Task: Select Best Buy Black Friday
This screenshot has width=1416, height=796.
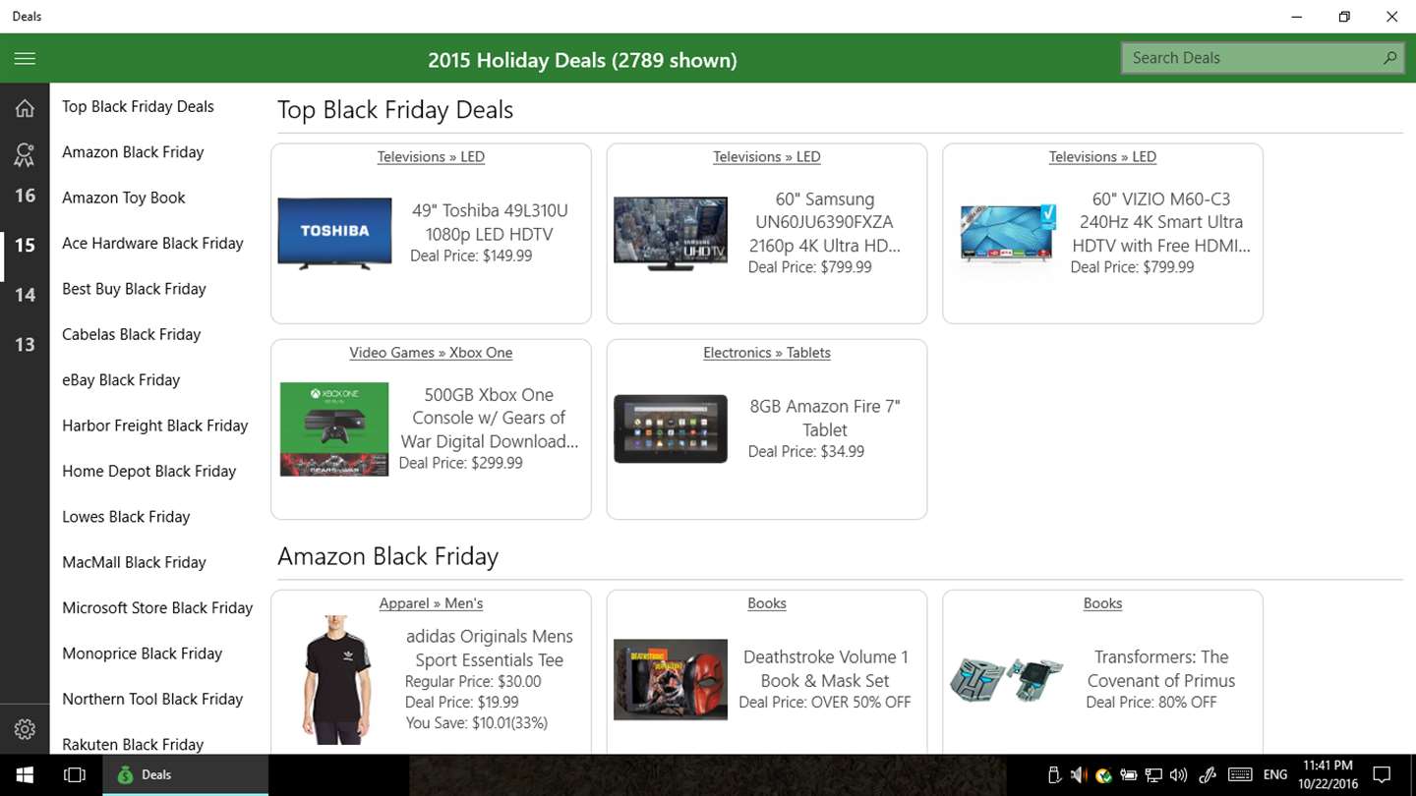Action: pos(134,289)
